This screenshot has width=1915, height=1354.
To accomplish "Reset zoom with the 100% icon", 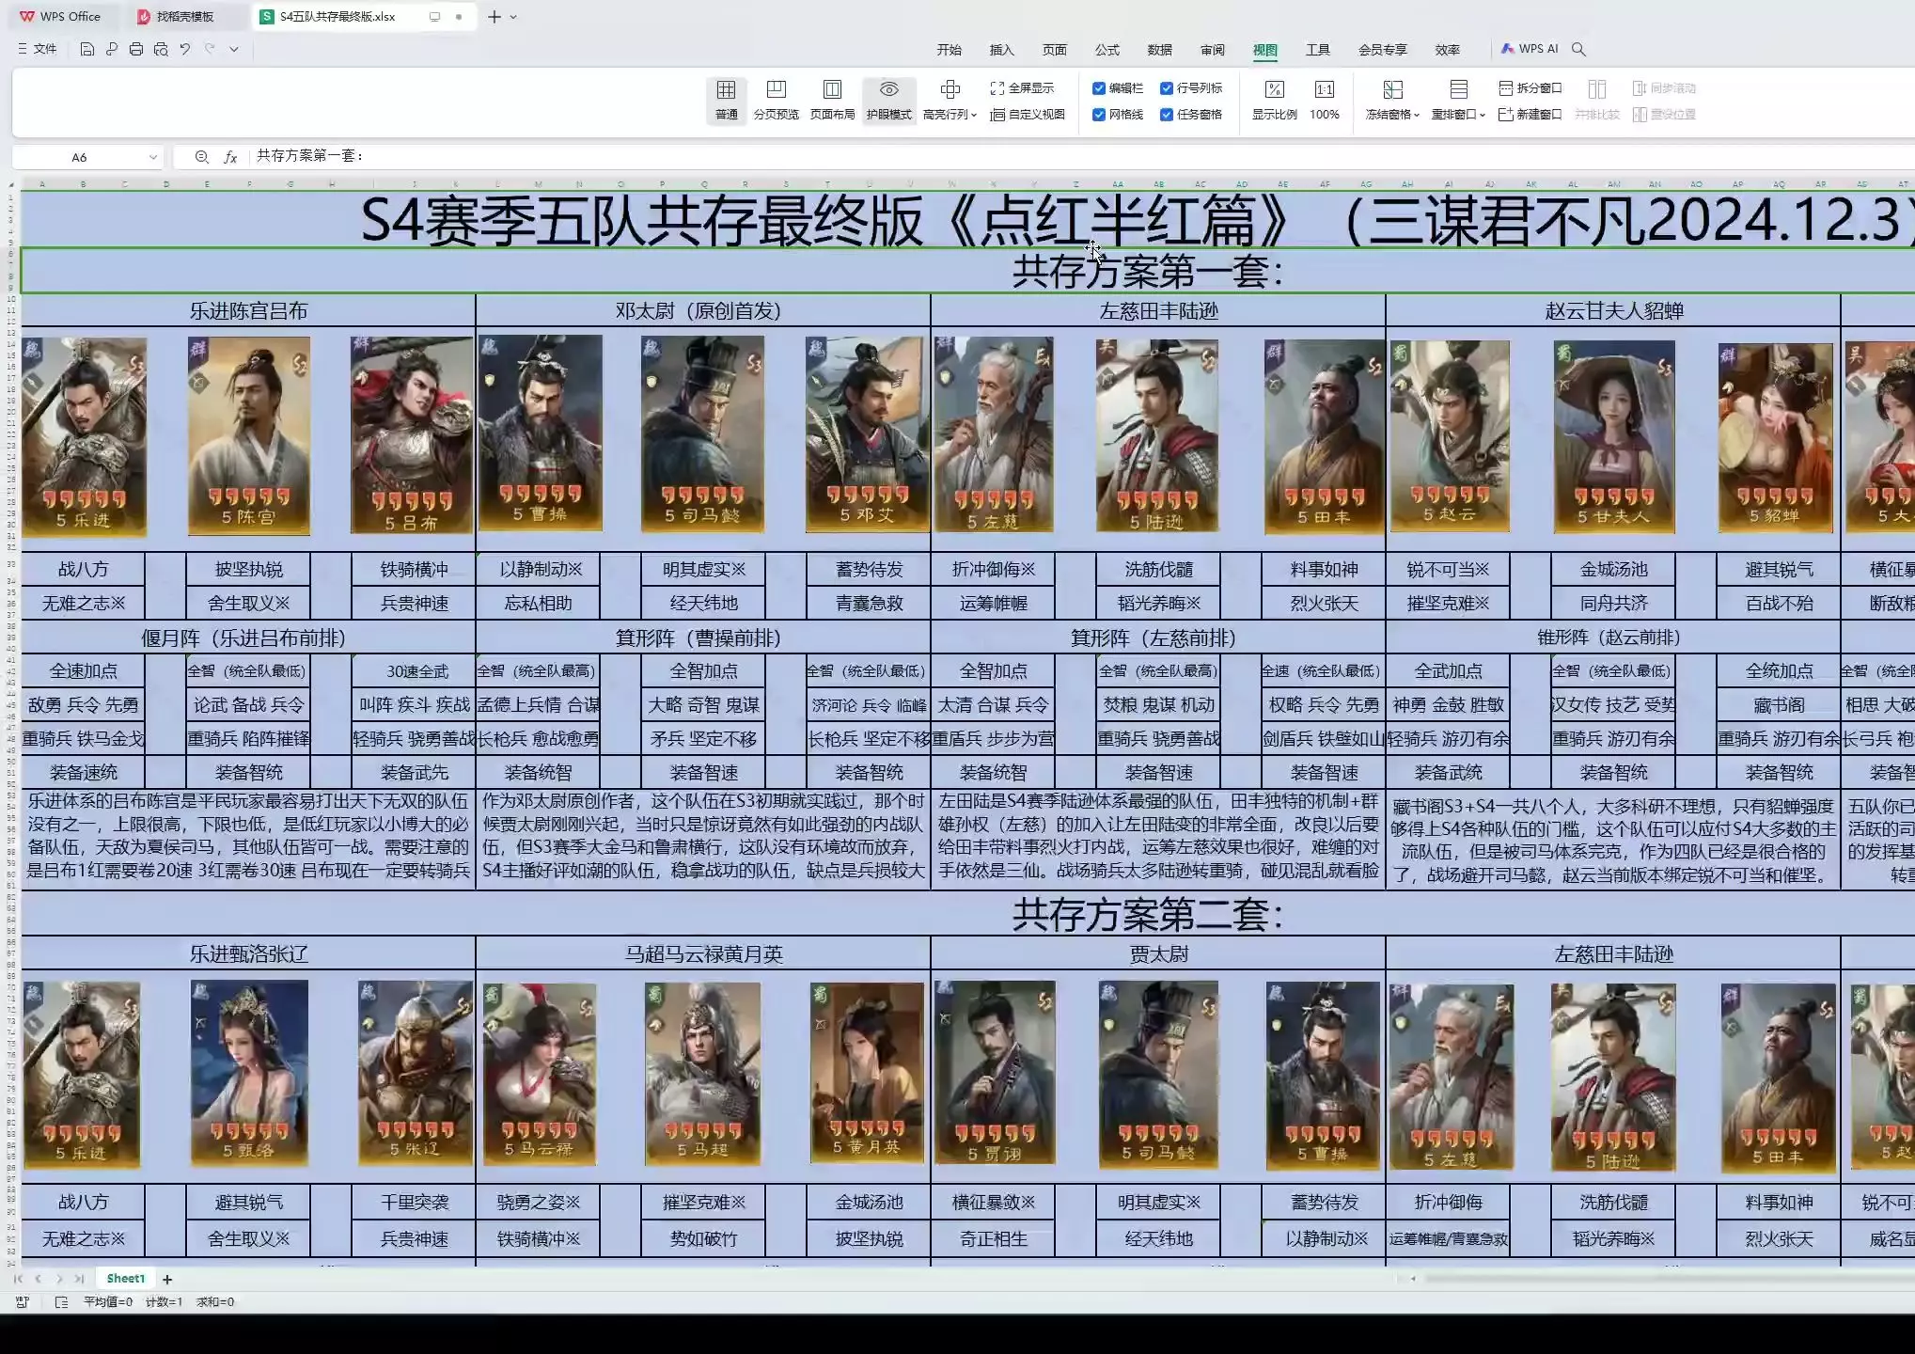I will (x=1324, y=90).
